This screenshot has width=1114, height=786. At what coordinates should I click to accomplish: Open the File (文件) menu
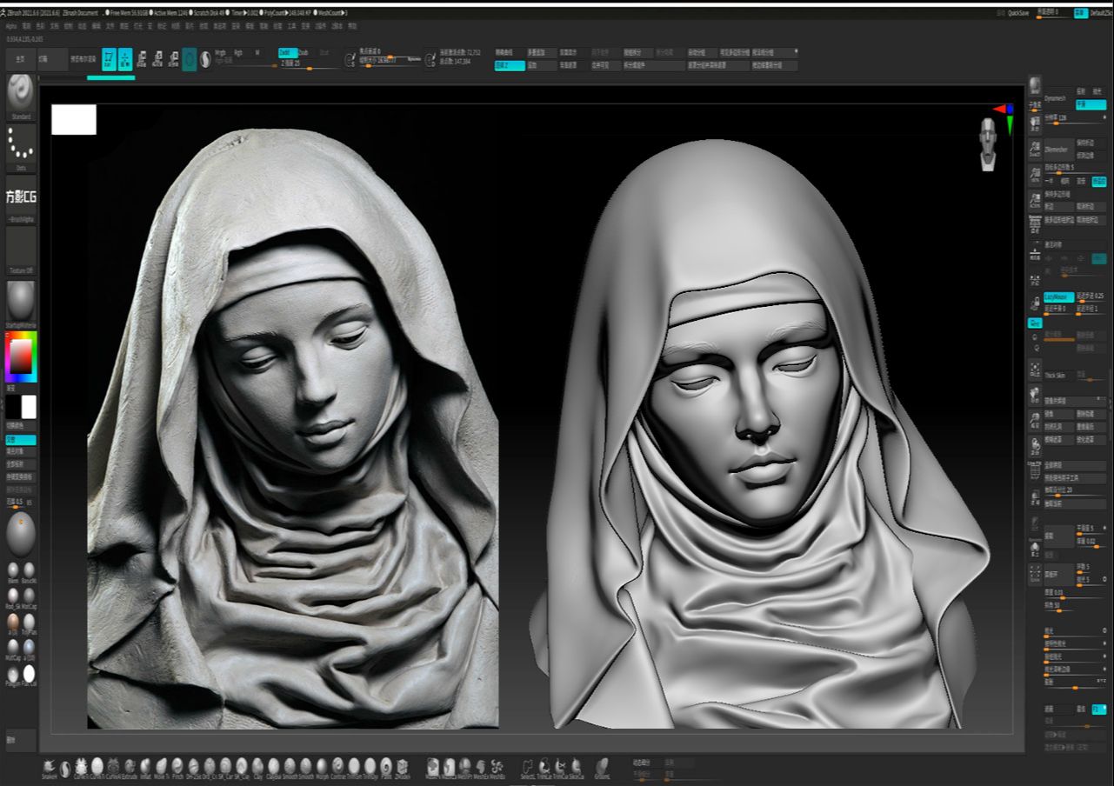click(x=110, y=26)
